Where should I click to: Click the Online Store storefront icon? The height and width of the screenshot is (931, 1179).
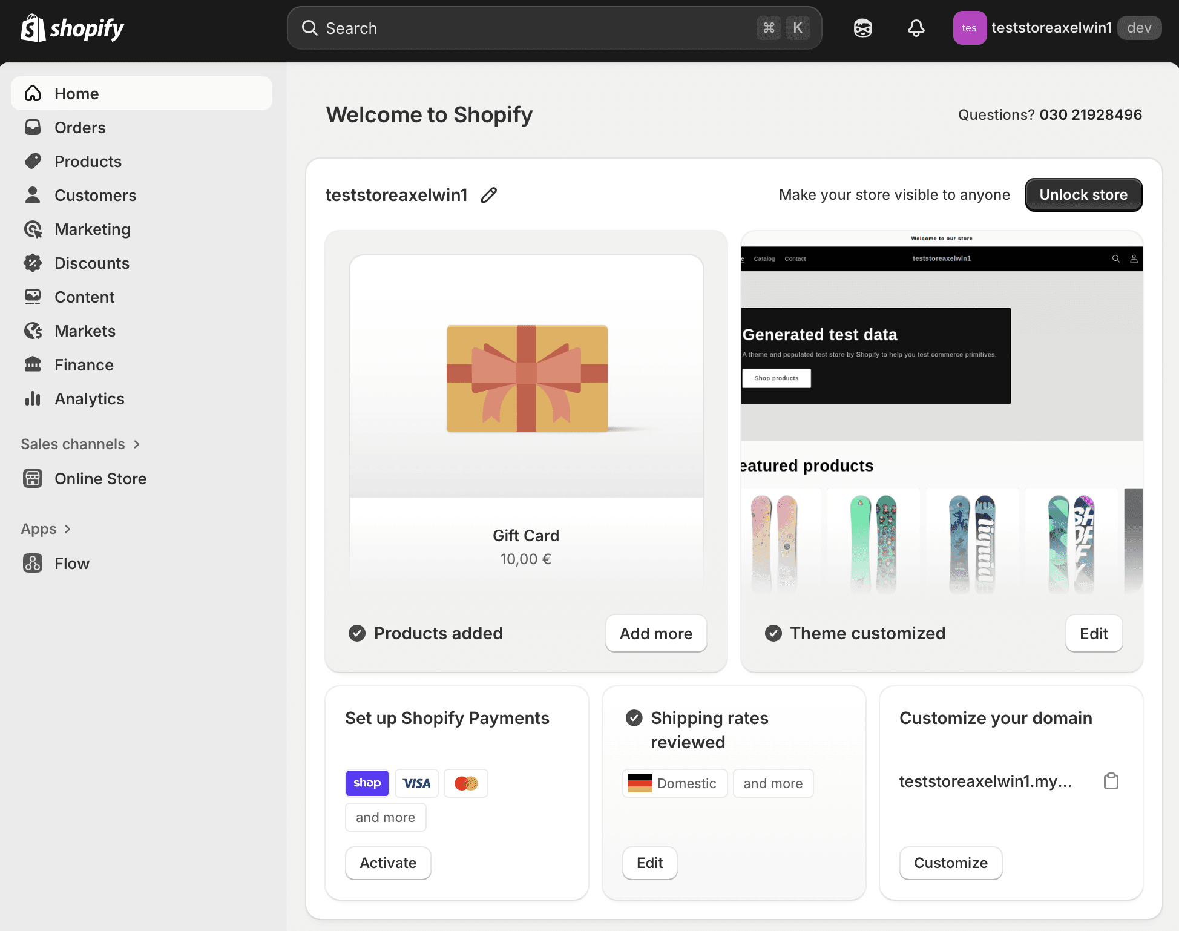(33, 478)
